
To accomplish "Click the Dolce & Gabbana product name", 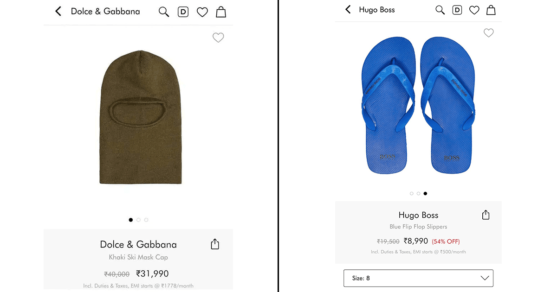I will 138,244.
